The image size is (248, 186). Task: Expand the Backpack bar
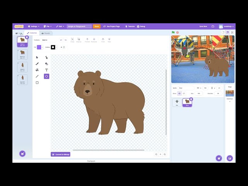click(91, 161)
